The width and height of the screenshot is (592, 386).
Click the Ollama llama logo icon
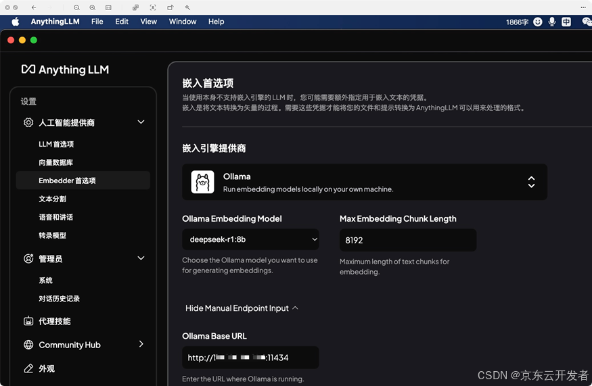pyautogui.click(x=202, y=182)
